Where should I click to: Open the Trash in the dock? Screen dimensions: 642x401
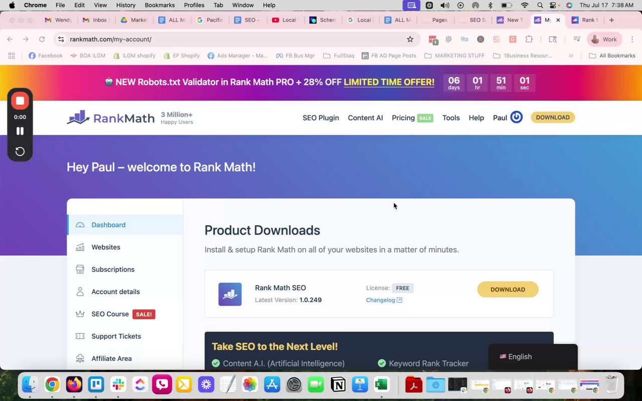click(x=611, y=384)
